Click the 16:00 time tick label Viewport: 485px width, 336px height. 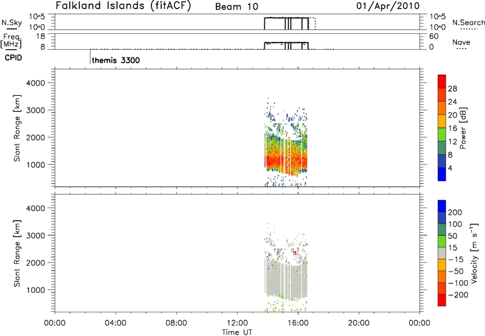tap(298, 323)
